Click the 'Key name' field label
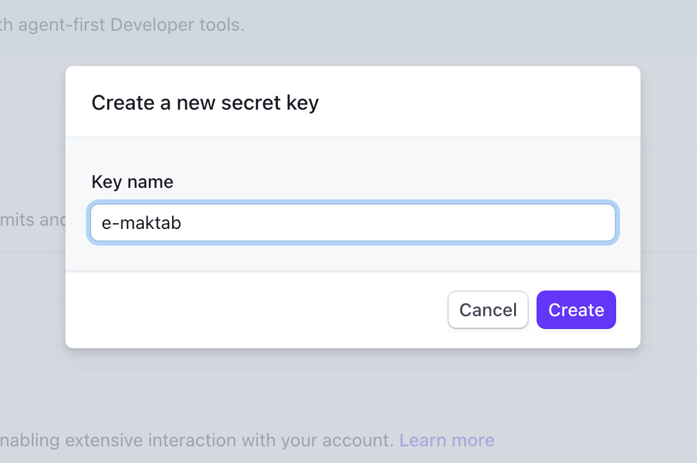Viewport: 697px width, 463px height. pos(132,181)
